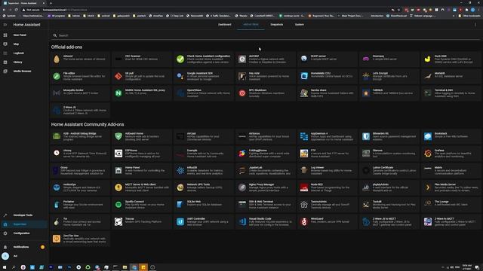Open the Bitwarden RS shield icon
Viewport: 483px width, 271px height.
[x=365, y=136]
